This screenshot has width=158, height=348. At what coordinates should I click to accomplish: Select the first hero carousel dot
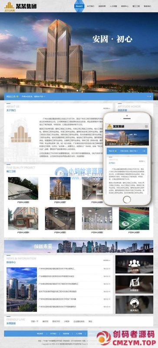tap(78, 90)
